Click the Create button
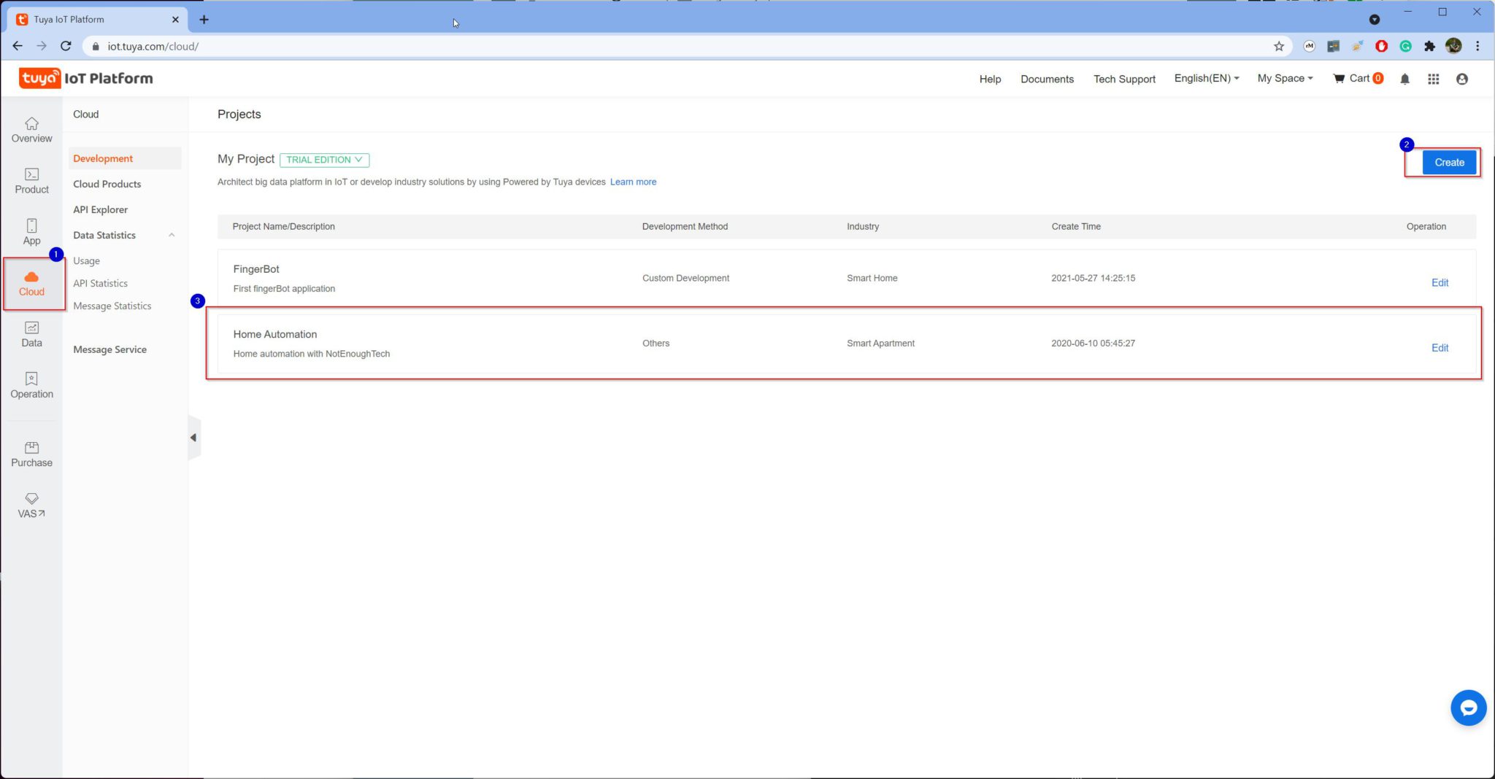1495x779 pixels. pos(1448,162)
